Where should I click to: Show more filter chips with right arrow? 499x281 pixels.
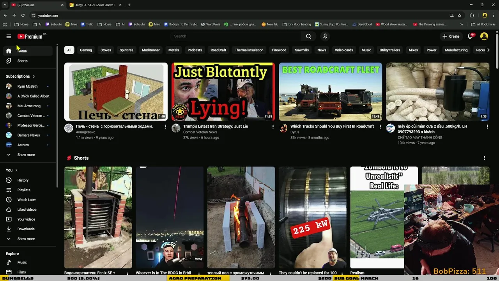coord(488,50)
